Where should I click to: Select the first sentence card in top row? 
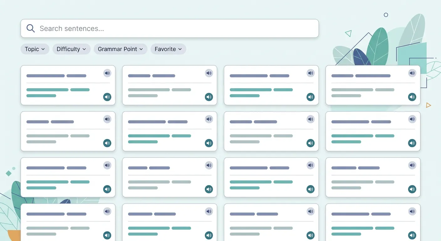coord(68,85)
